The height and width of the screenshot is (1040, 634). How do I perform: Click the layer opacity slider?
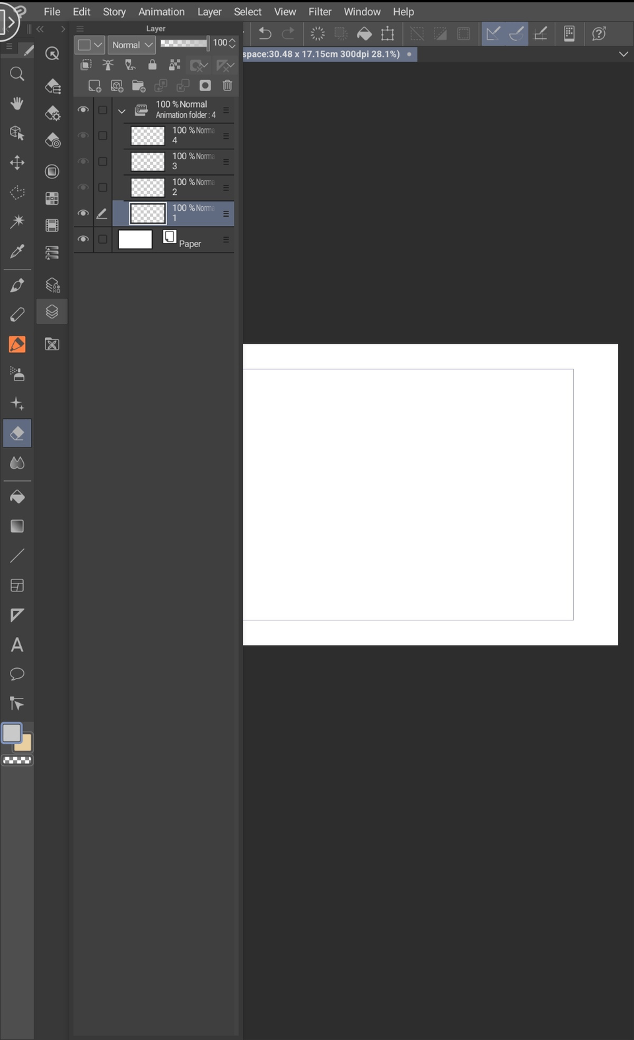click(x=184, y=43)
